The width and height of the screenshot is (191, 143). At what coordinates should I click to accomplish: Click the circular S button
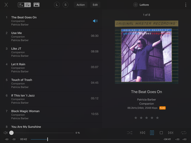tap(65, 5)
